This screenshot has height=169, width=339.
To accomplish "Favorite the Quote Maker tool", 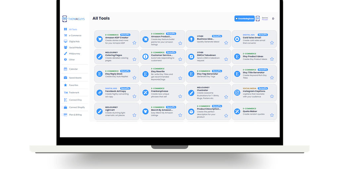I will point(272,115).
